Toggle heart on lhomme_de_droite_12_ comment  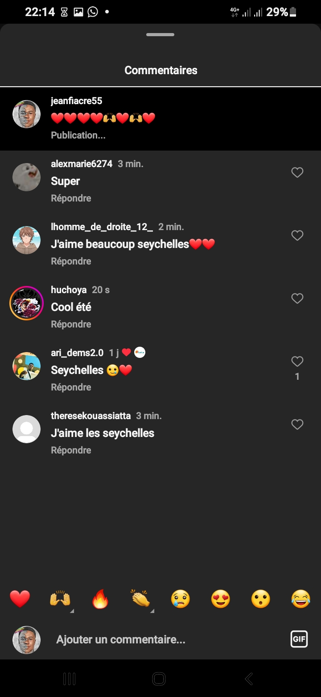297,235
